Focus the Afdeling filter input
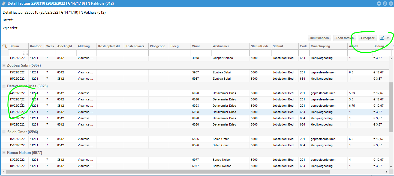The height and width of the screenshot is (176, 394). click(86, 52)
